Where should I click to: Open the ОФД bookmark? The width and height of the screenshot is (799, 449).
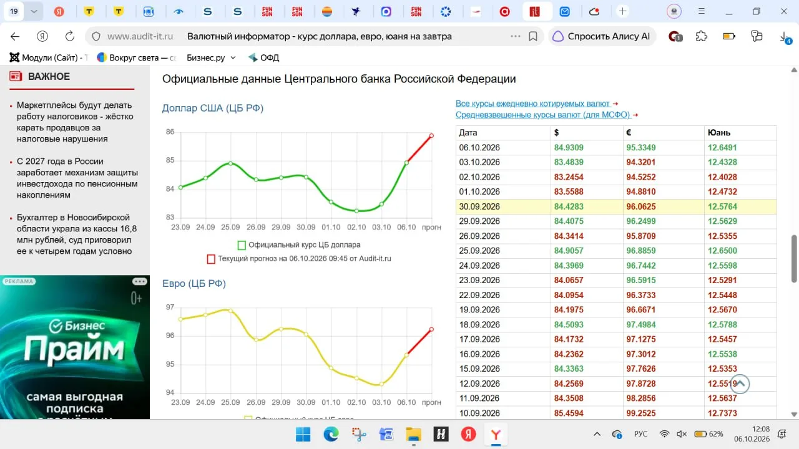coord(263,57)
